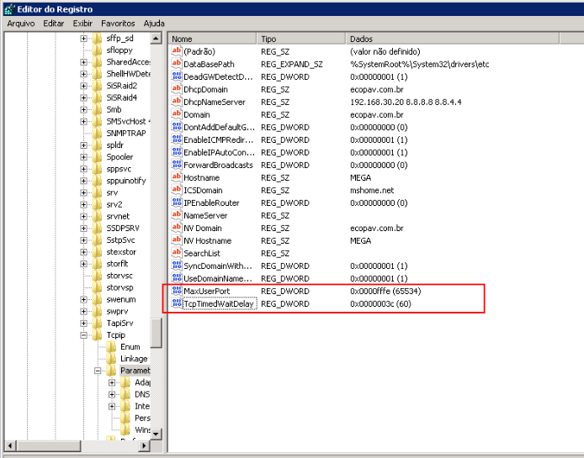Select the IPEnableRouter DWORD icon
Screen dimensions: 584x458
177,203
